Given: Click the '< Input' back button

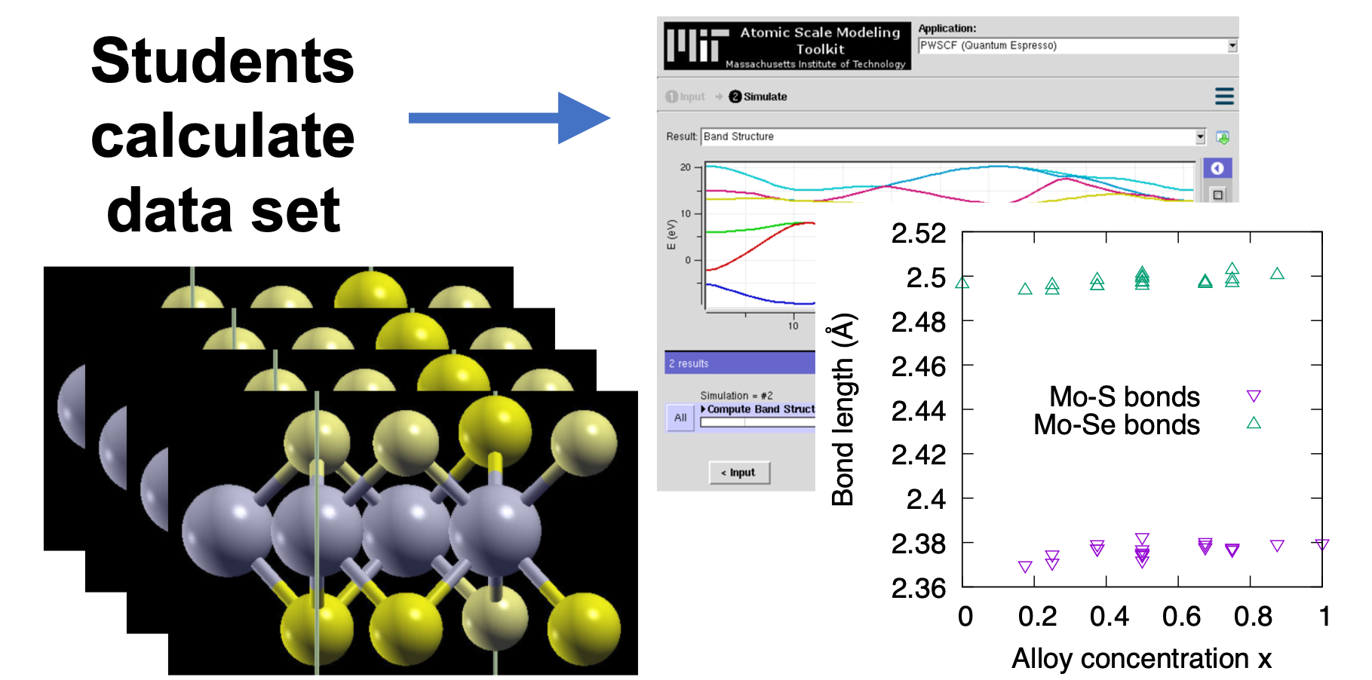Looking at the screenshot, I should point(739,473).
